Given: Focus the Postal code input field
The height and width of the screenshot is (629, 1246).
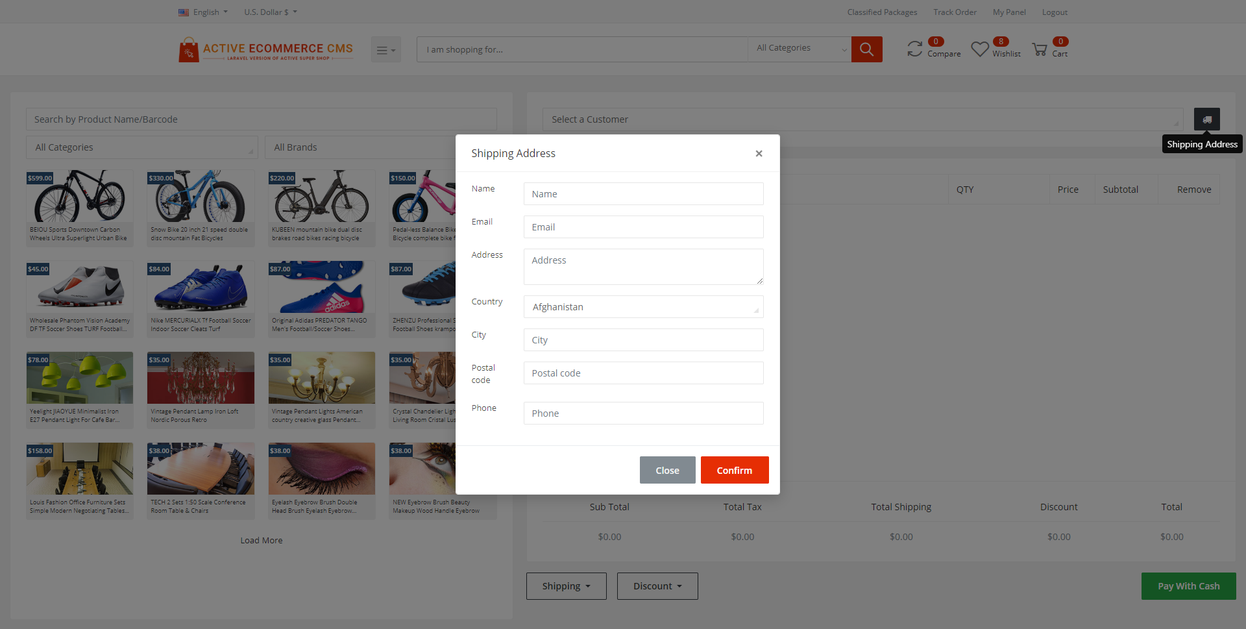Looking at the screenshot, I should (x=643, y=373).
